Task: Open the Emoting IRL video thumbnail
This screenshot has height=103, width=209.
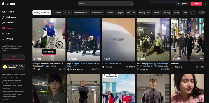Action: 49,40
